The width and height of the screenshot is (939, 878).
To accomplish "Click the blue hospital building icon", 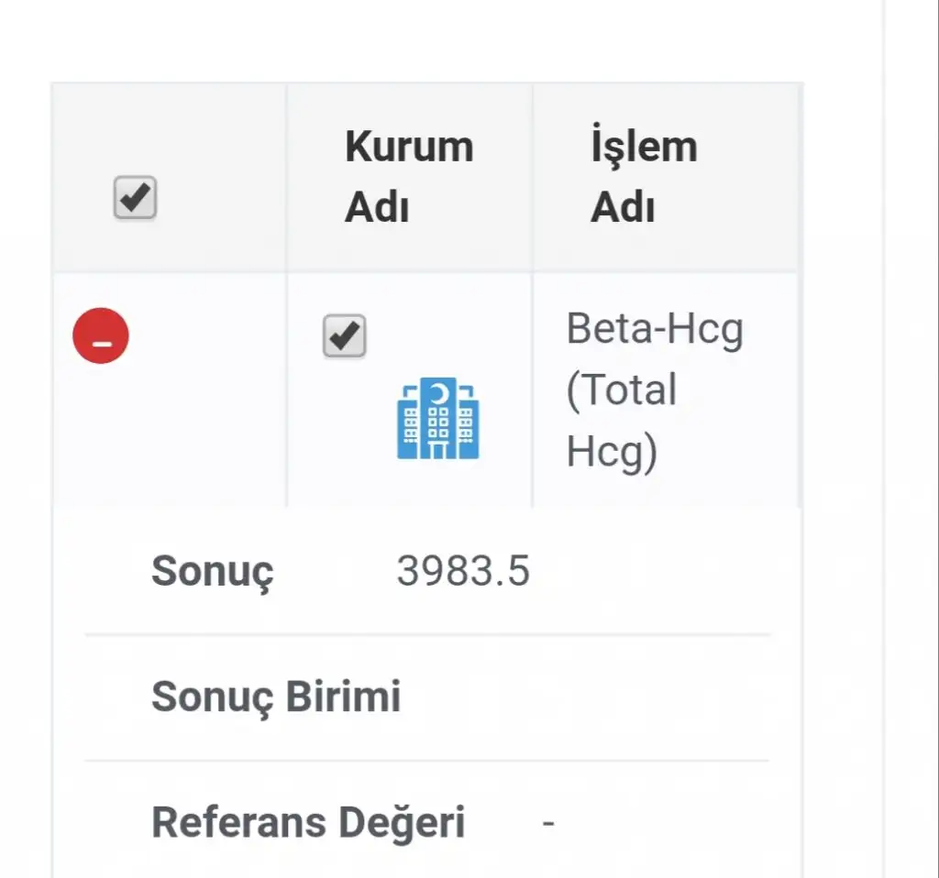I will [x=438, y=418].
